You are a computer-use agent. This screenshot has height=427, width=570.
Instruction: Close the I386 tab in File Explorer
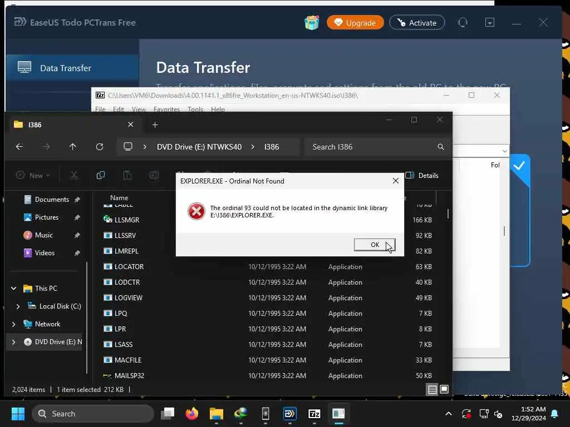130,125
